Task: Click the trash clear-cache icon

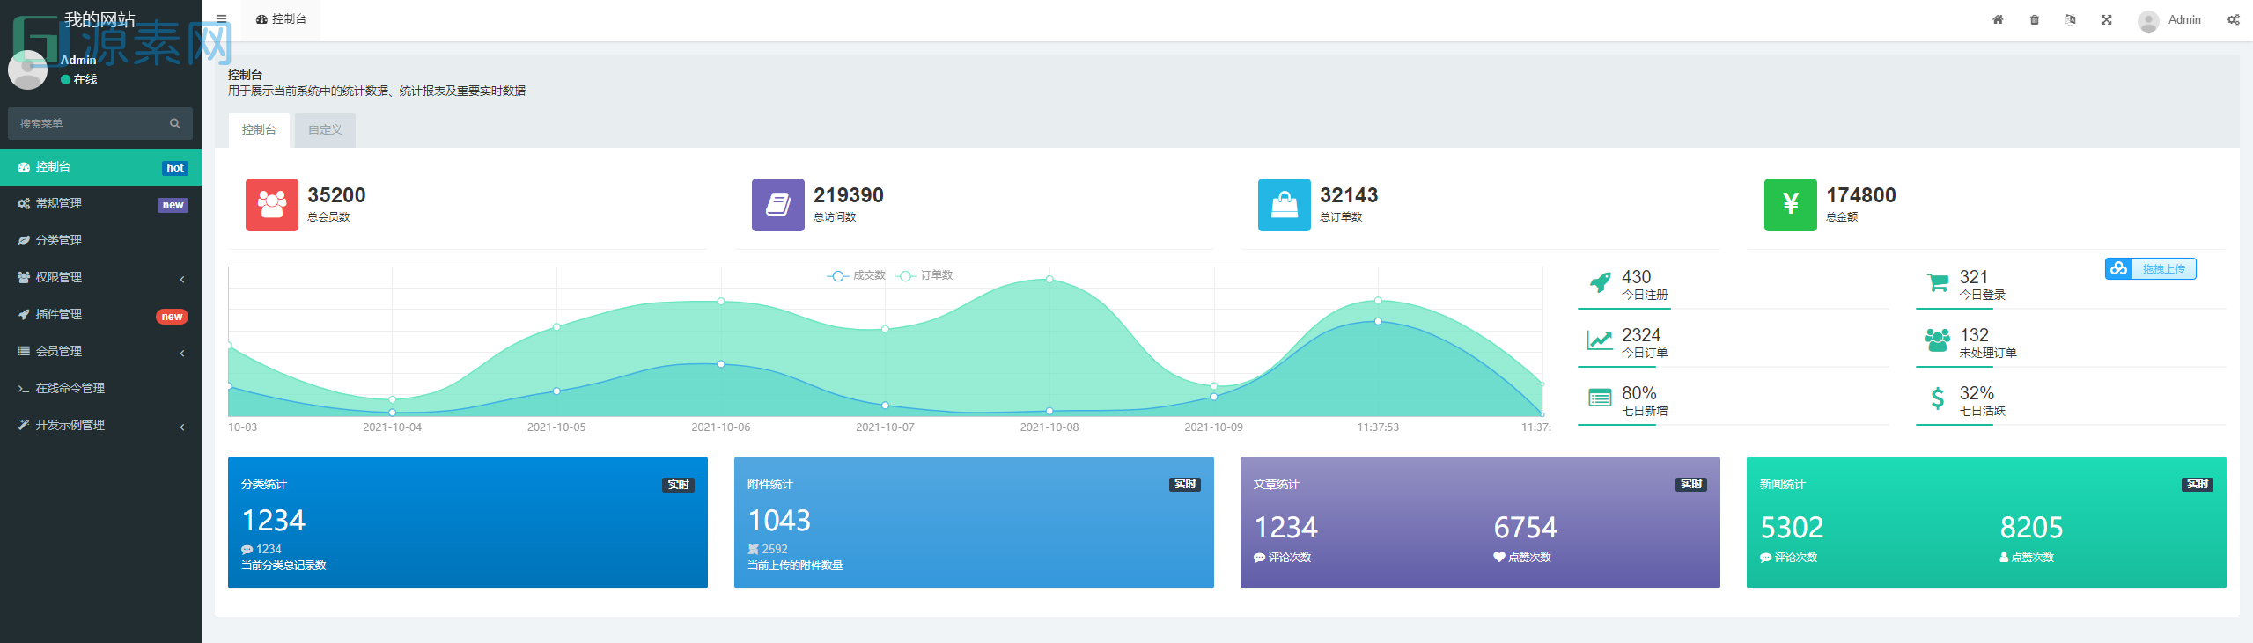Action: point(2034,19)
